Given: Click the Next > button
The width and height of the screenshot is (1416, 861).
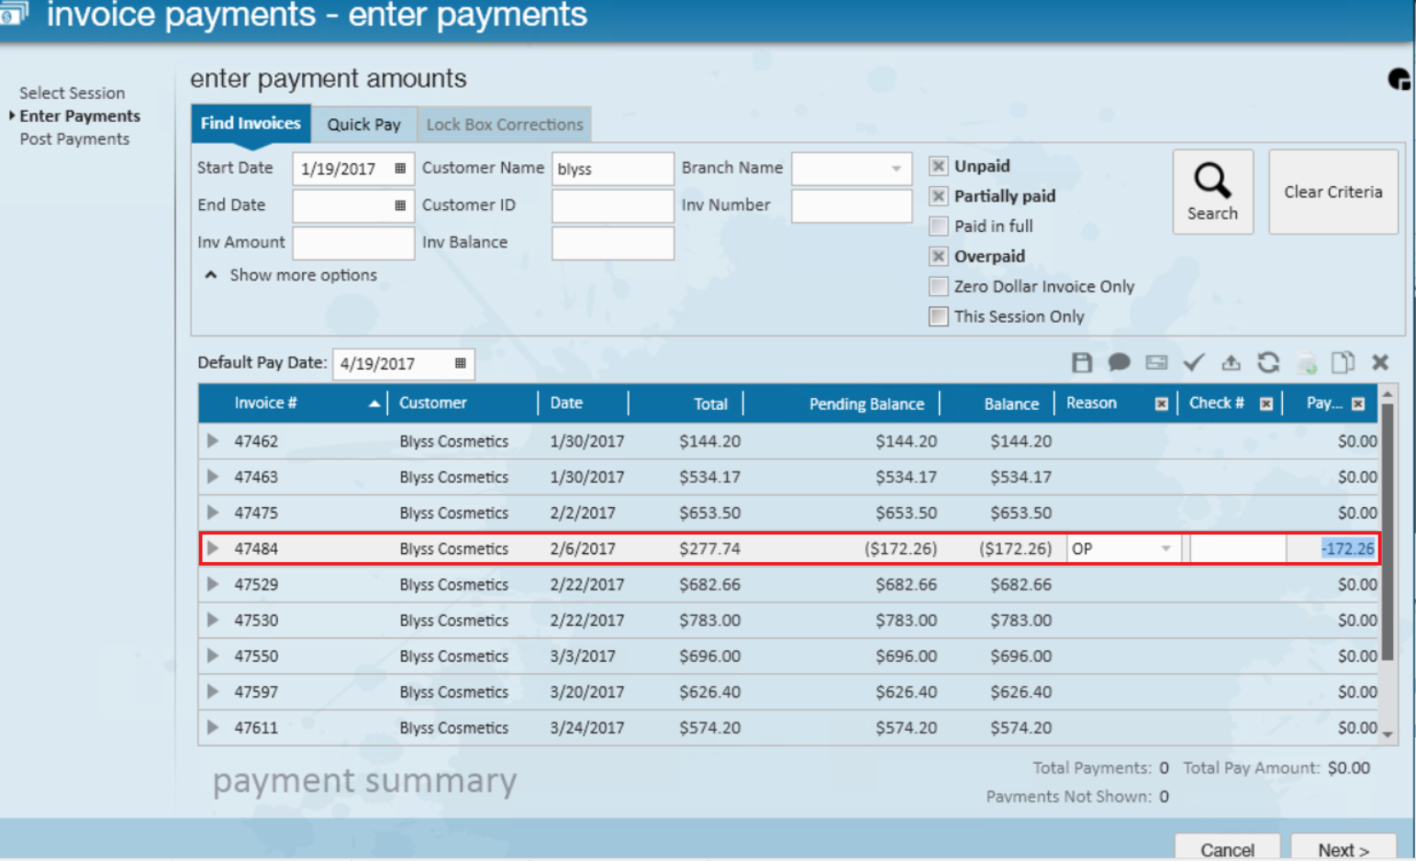Looking at the screenshot, I should pyautogui.click(x=1344, y=848).
